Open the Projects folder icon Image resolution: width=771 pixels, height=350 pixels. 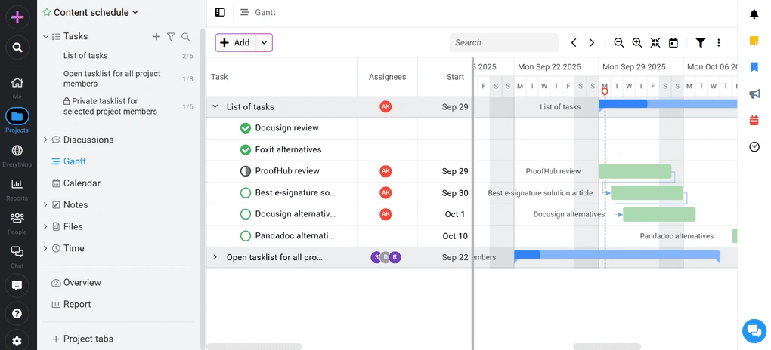point(17,117)
